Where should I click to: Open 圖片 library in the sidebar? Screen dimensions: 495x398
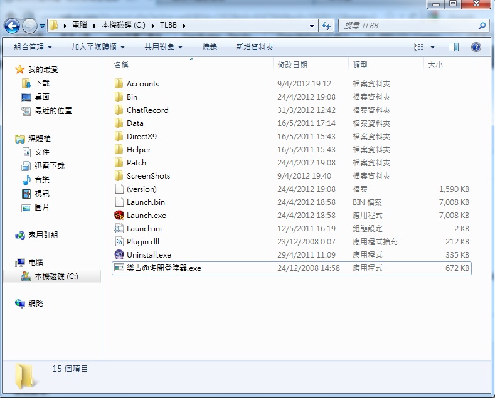point(42,207)
